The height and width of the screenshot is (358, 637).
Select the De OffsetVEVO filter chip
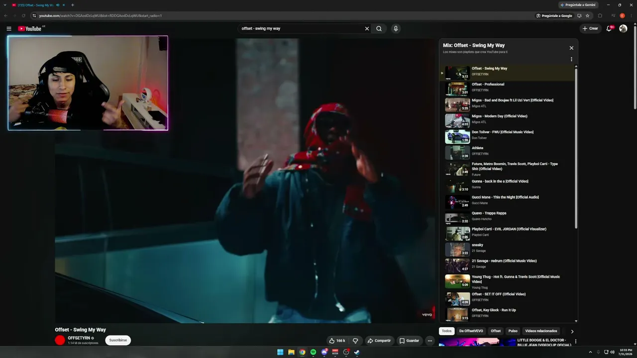[471, 331]
